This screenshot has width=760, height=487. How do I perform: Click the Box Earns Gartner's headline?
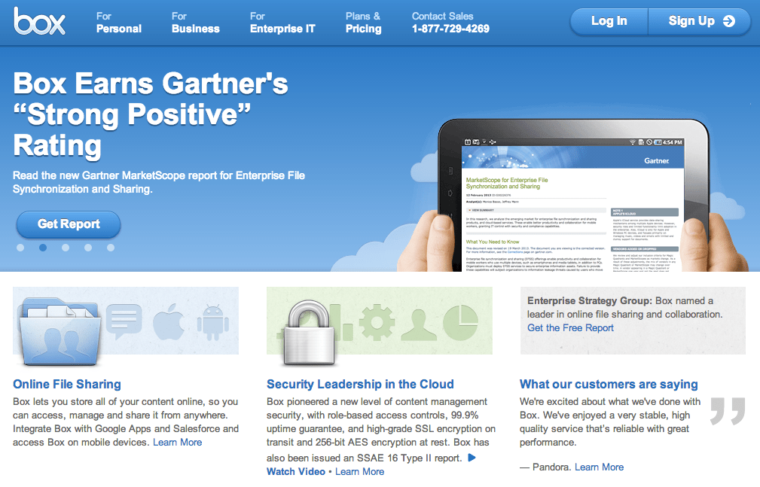click(x=151, y=114)
